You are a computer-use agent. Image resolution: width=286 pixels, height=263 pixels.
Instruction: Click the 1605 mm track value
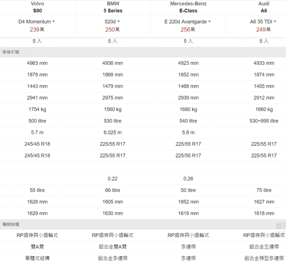pyautogui.click(x=112, y=202)
